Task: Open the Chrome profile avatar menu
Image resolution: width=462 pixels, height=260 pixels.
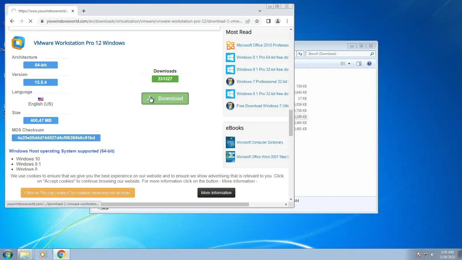Action: (278, 21)
